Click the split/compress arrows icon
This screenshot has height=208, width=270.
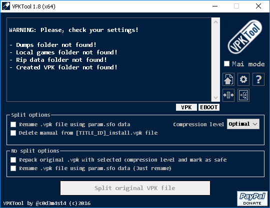[x=228, y=95]
